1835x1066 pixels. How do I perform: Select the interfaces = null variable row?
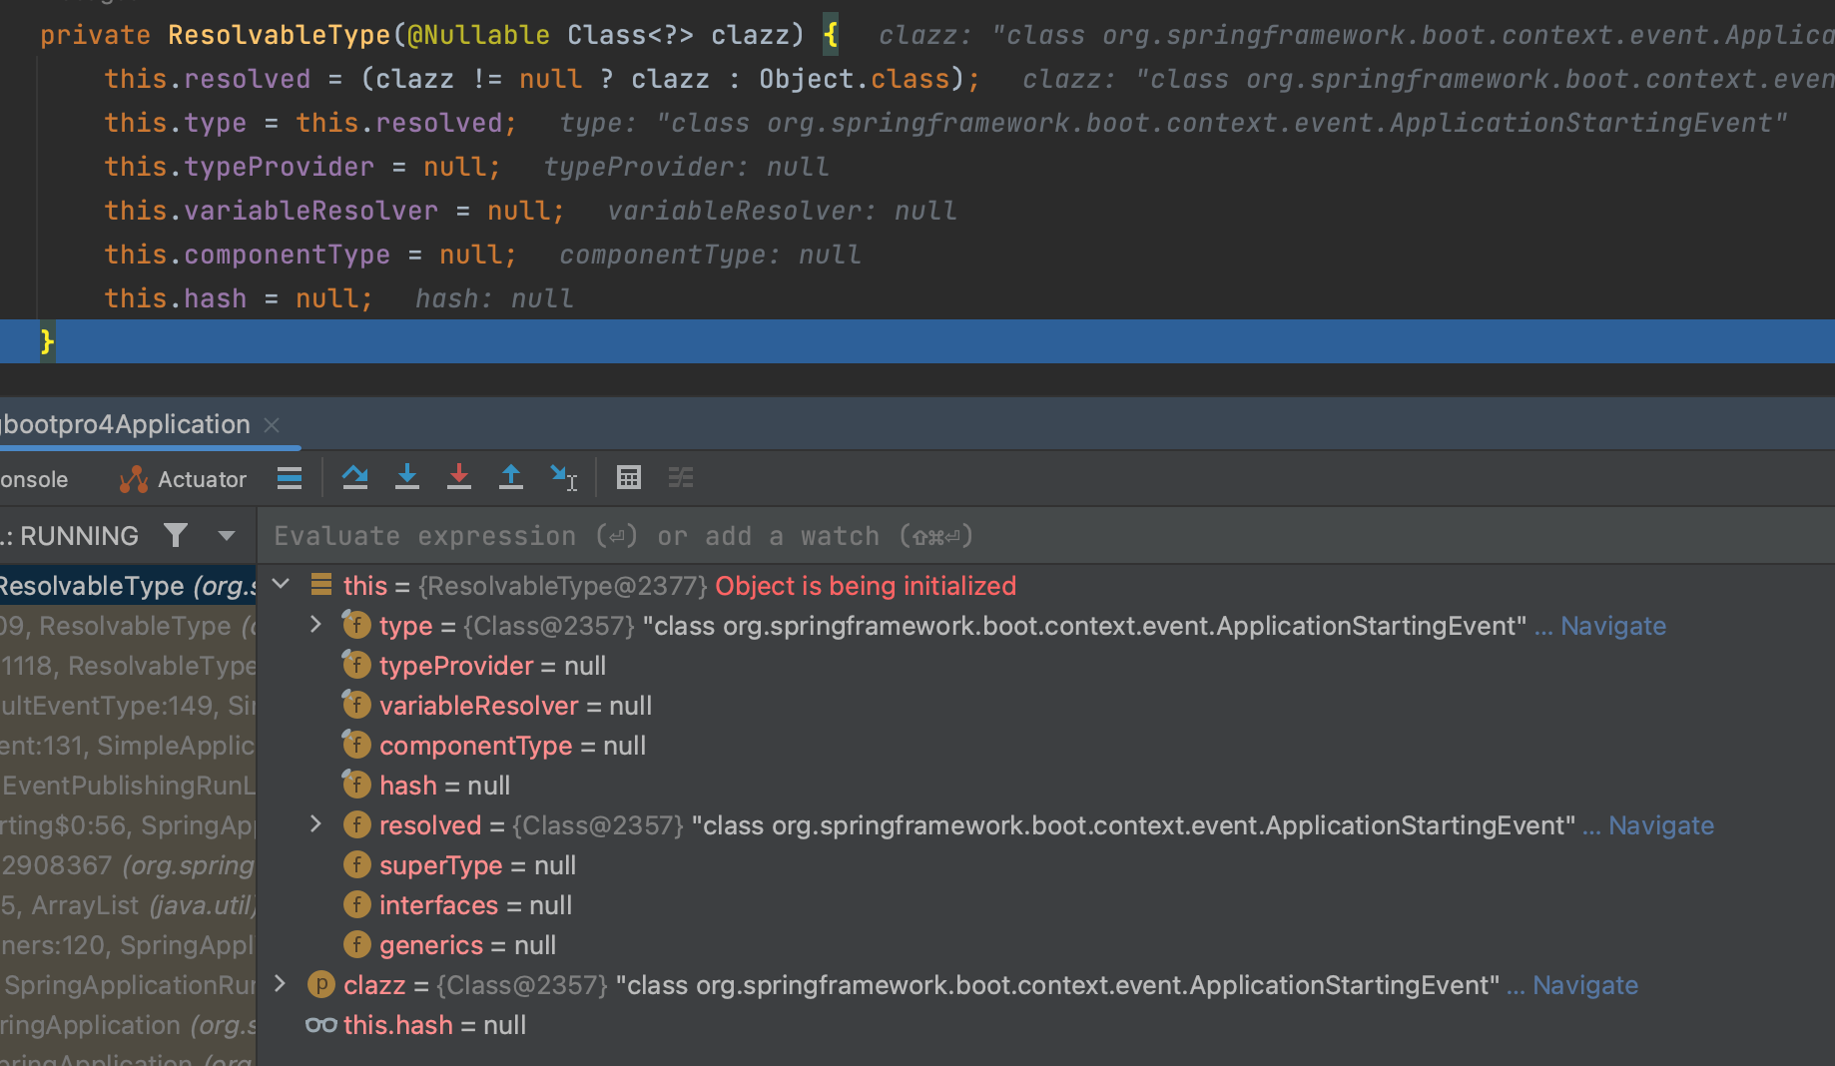point(1046,905)
